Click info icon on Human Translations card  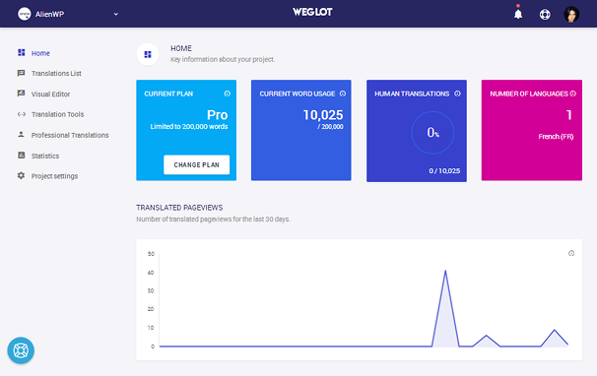pos(458,94)
